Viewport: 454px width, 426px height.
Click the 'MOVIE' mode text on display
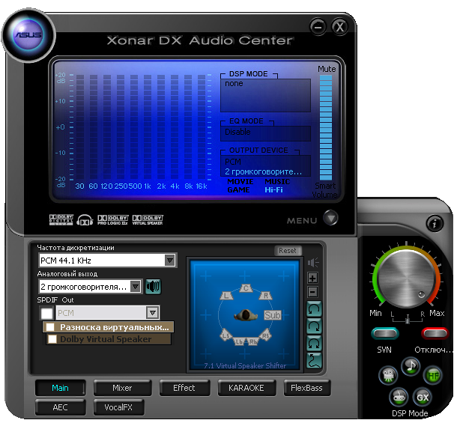(240, 182)
